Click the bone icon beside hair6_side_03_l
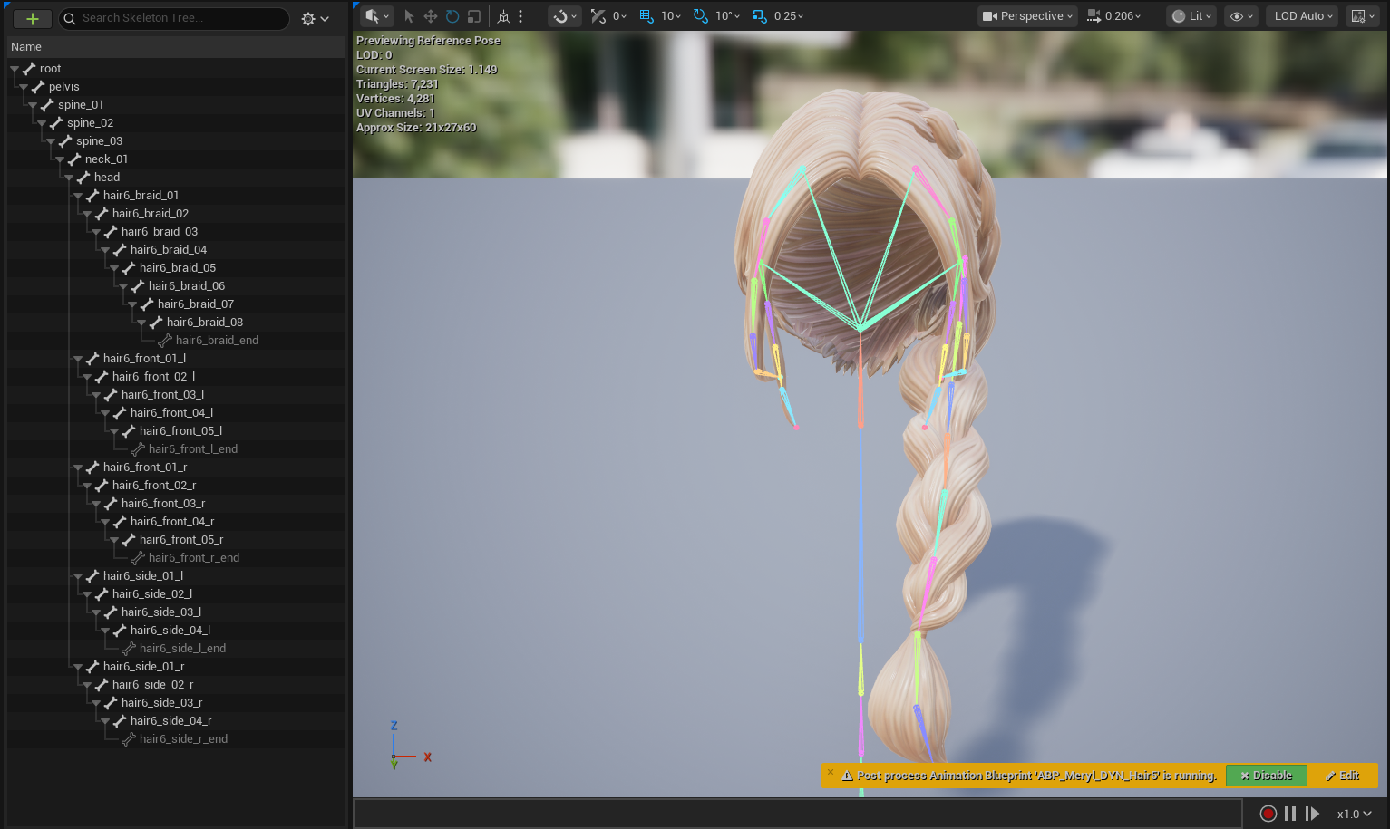 111,612
